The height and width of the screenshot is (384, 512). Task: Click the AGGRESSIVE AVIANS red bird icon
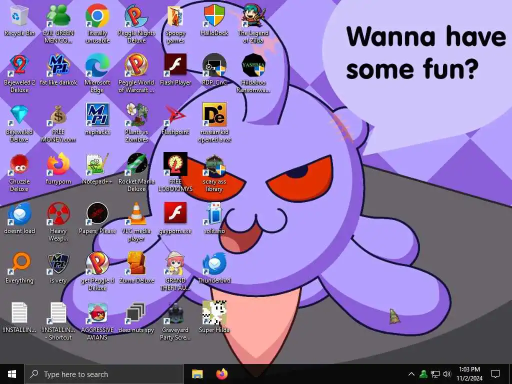tap(97, 313)
